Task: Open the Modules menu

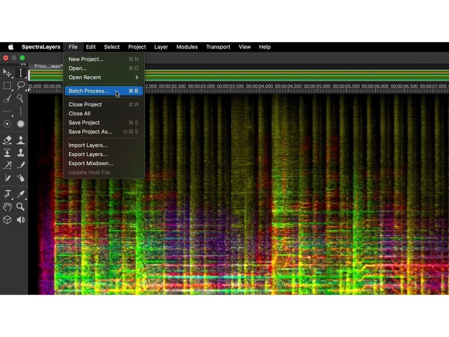Action: (x=187, y=47)
